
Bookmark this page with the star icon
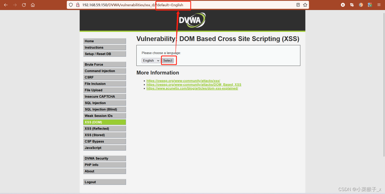(305, 5)
